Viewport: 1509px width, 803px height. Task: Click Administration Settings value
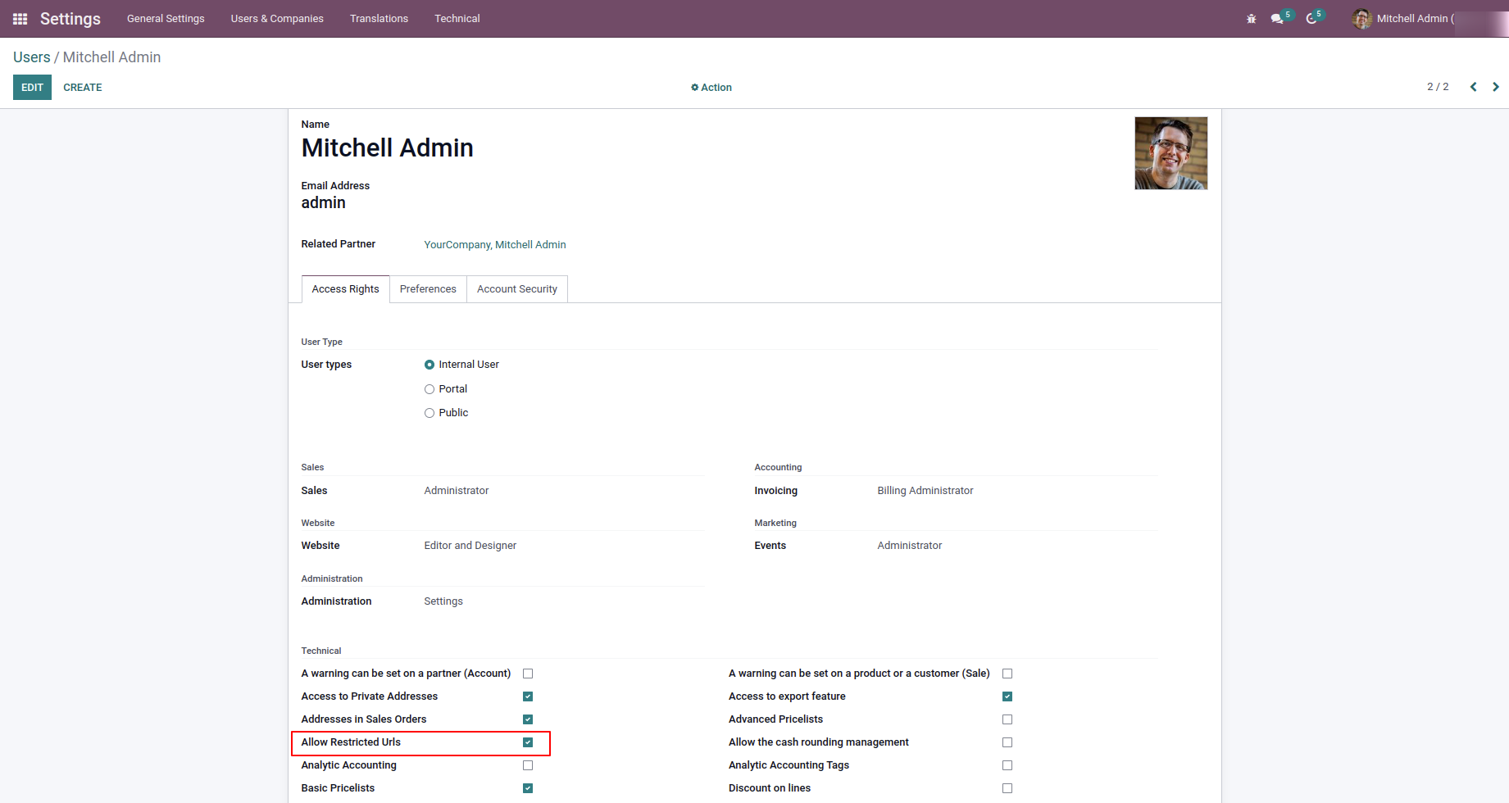(x=443, y=601)
